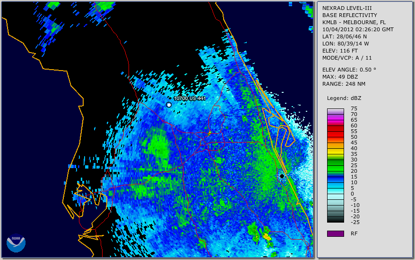The height and width of the screenshot is (260, 415).
Task: Select the purple RF color swatch
Action: coord(336,233)
